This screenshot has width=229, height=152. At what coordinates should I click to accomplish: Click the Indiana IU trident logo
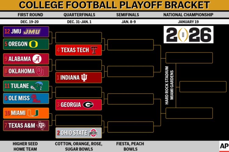(84, 78)
